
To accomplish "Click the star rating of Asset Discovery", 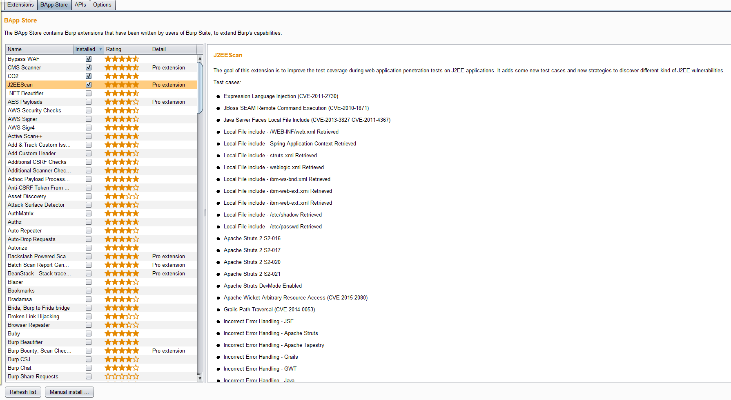I will point(122,196).
